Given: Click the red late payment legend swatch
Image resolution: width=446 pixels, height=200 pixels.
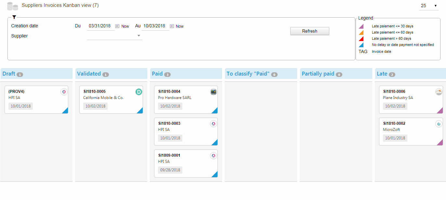Looking at the screenshot, I should [x=361, y=39].
